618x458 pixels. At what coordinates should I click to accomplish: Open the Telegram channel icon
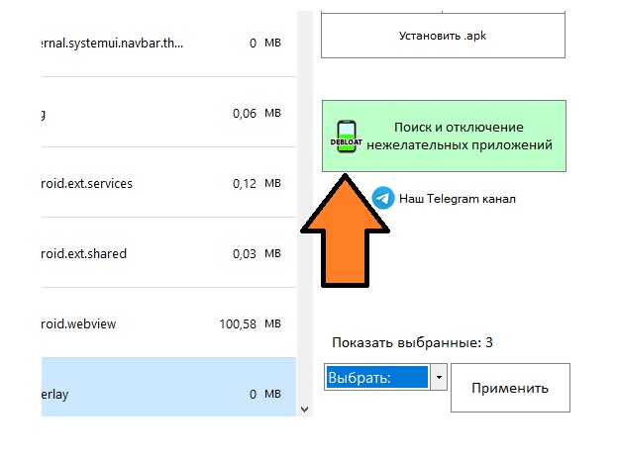click(382, 198)
